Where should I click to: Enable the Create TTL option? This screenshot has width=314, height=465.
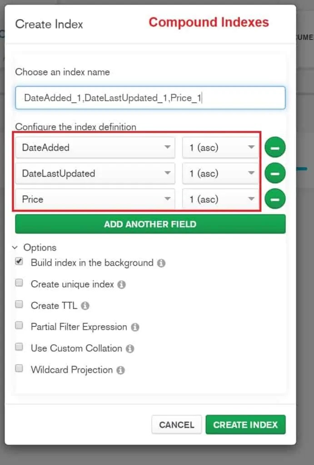(19, 304)
